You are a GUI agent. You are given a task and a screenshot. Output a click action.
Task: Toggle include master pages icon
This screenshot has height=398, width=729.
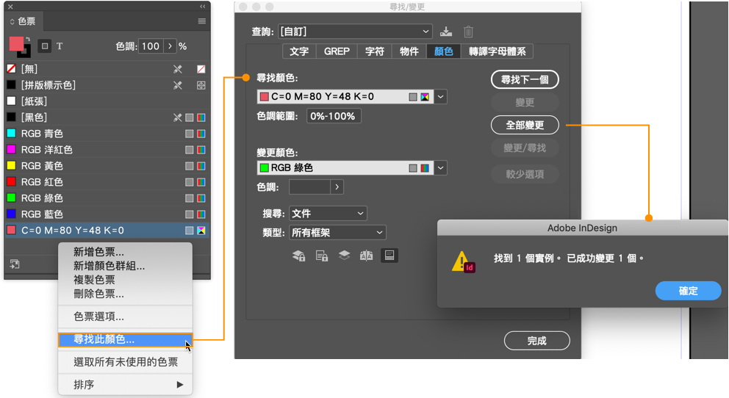pyautogui.click(x=367, y=255)
